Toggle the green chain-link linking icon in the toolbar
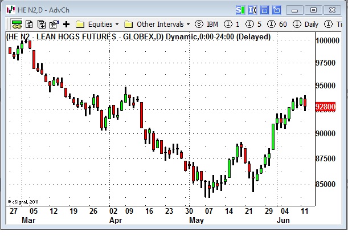This screenshot has width=348, height=236. click(x=17, y=24)
